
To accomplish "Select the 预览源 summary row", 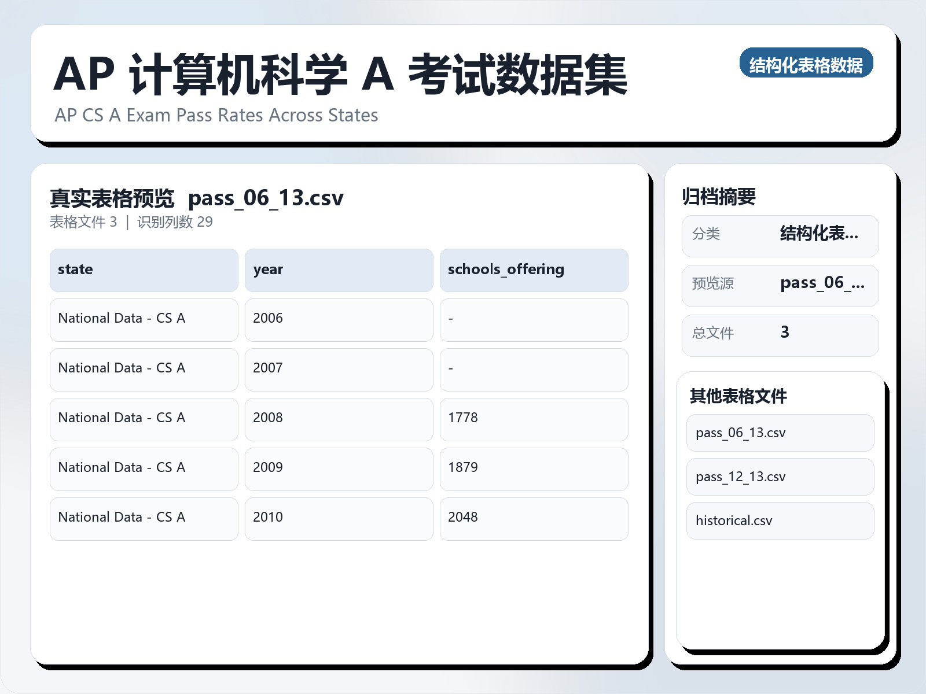I will [780, 285].
